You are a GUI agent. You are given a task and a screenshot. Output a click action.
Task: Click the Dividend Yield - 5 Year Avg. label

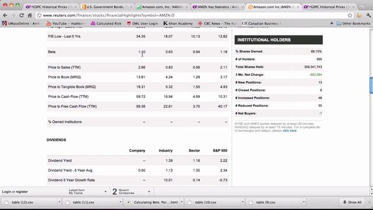tap(71, 170)
